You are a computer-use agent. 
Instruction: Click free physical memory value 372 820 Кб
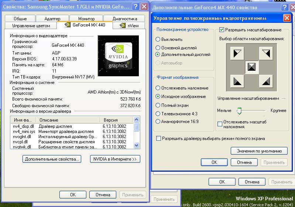pyautogui.click(x=130, y=106)
